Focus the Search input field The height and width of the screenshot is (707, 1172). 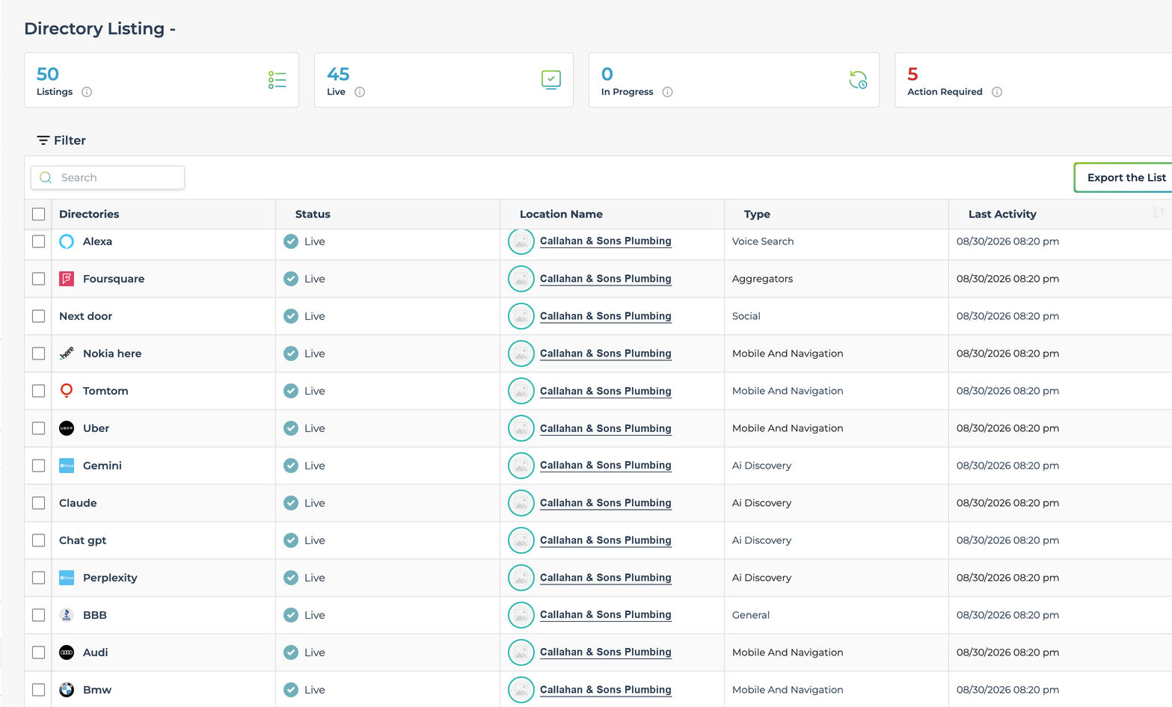(x=108, y=178)
